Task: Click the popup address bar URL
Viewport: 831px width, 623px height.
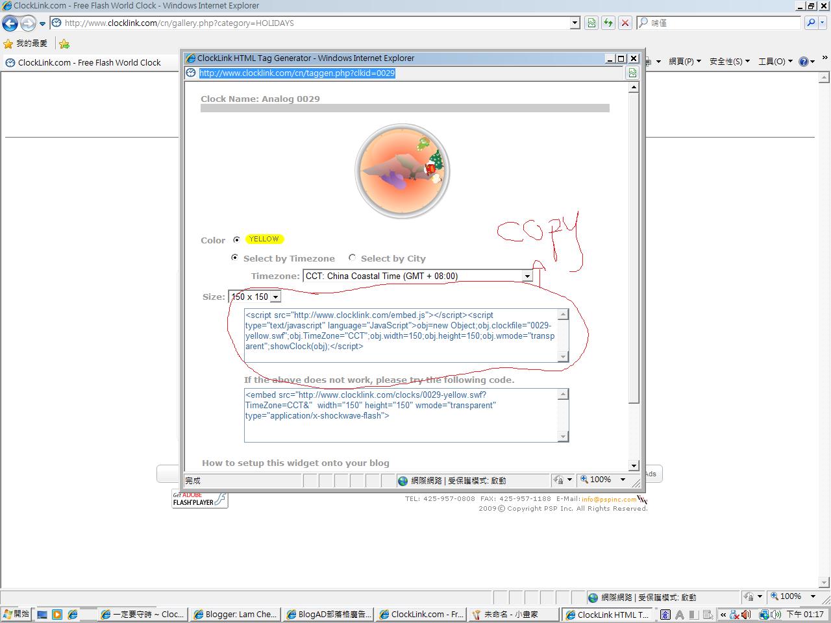Action: click(x=297, y=73)
